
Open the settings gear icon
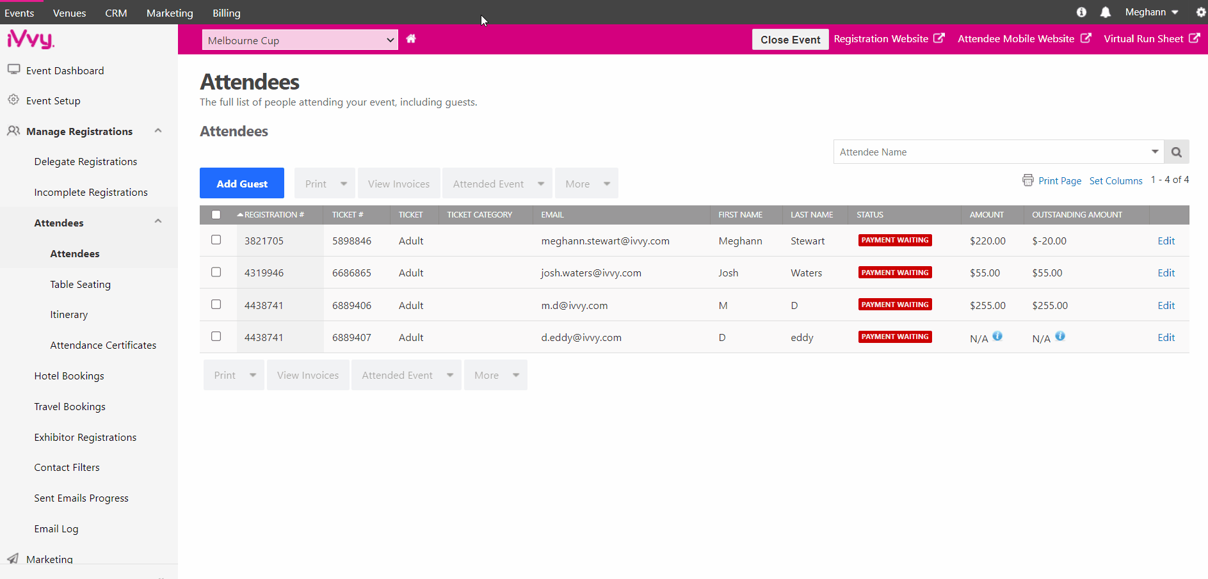coord(1200,12)
